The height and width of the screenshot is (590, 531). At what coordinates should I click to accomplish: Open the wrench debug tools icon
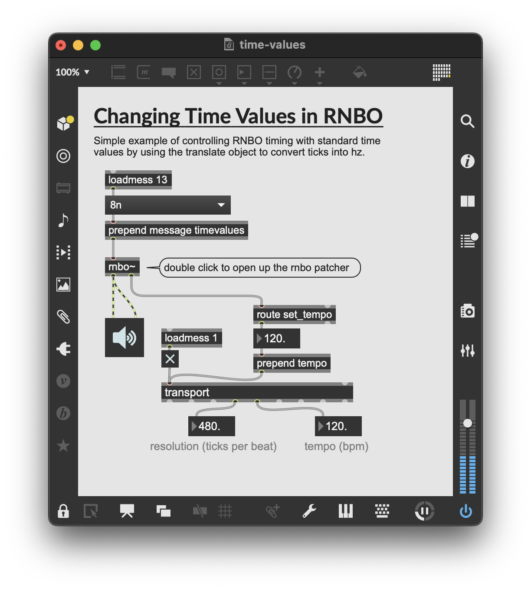(309, 511)
